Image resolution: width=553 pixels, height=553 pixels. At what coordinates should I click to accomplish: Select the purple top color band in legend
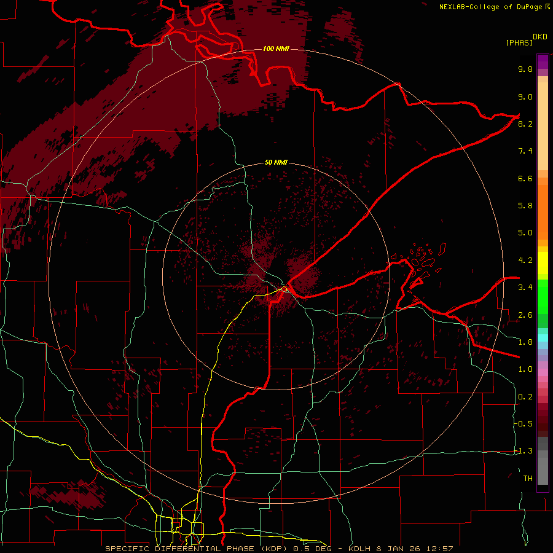(543, 61)
